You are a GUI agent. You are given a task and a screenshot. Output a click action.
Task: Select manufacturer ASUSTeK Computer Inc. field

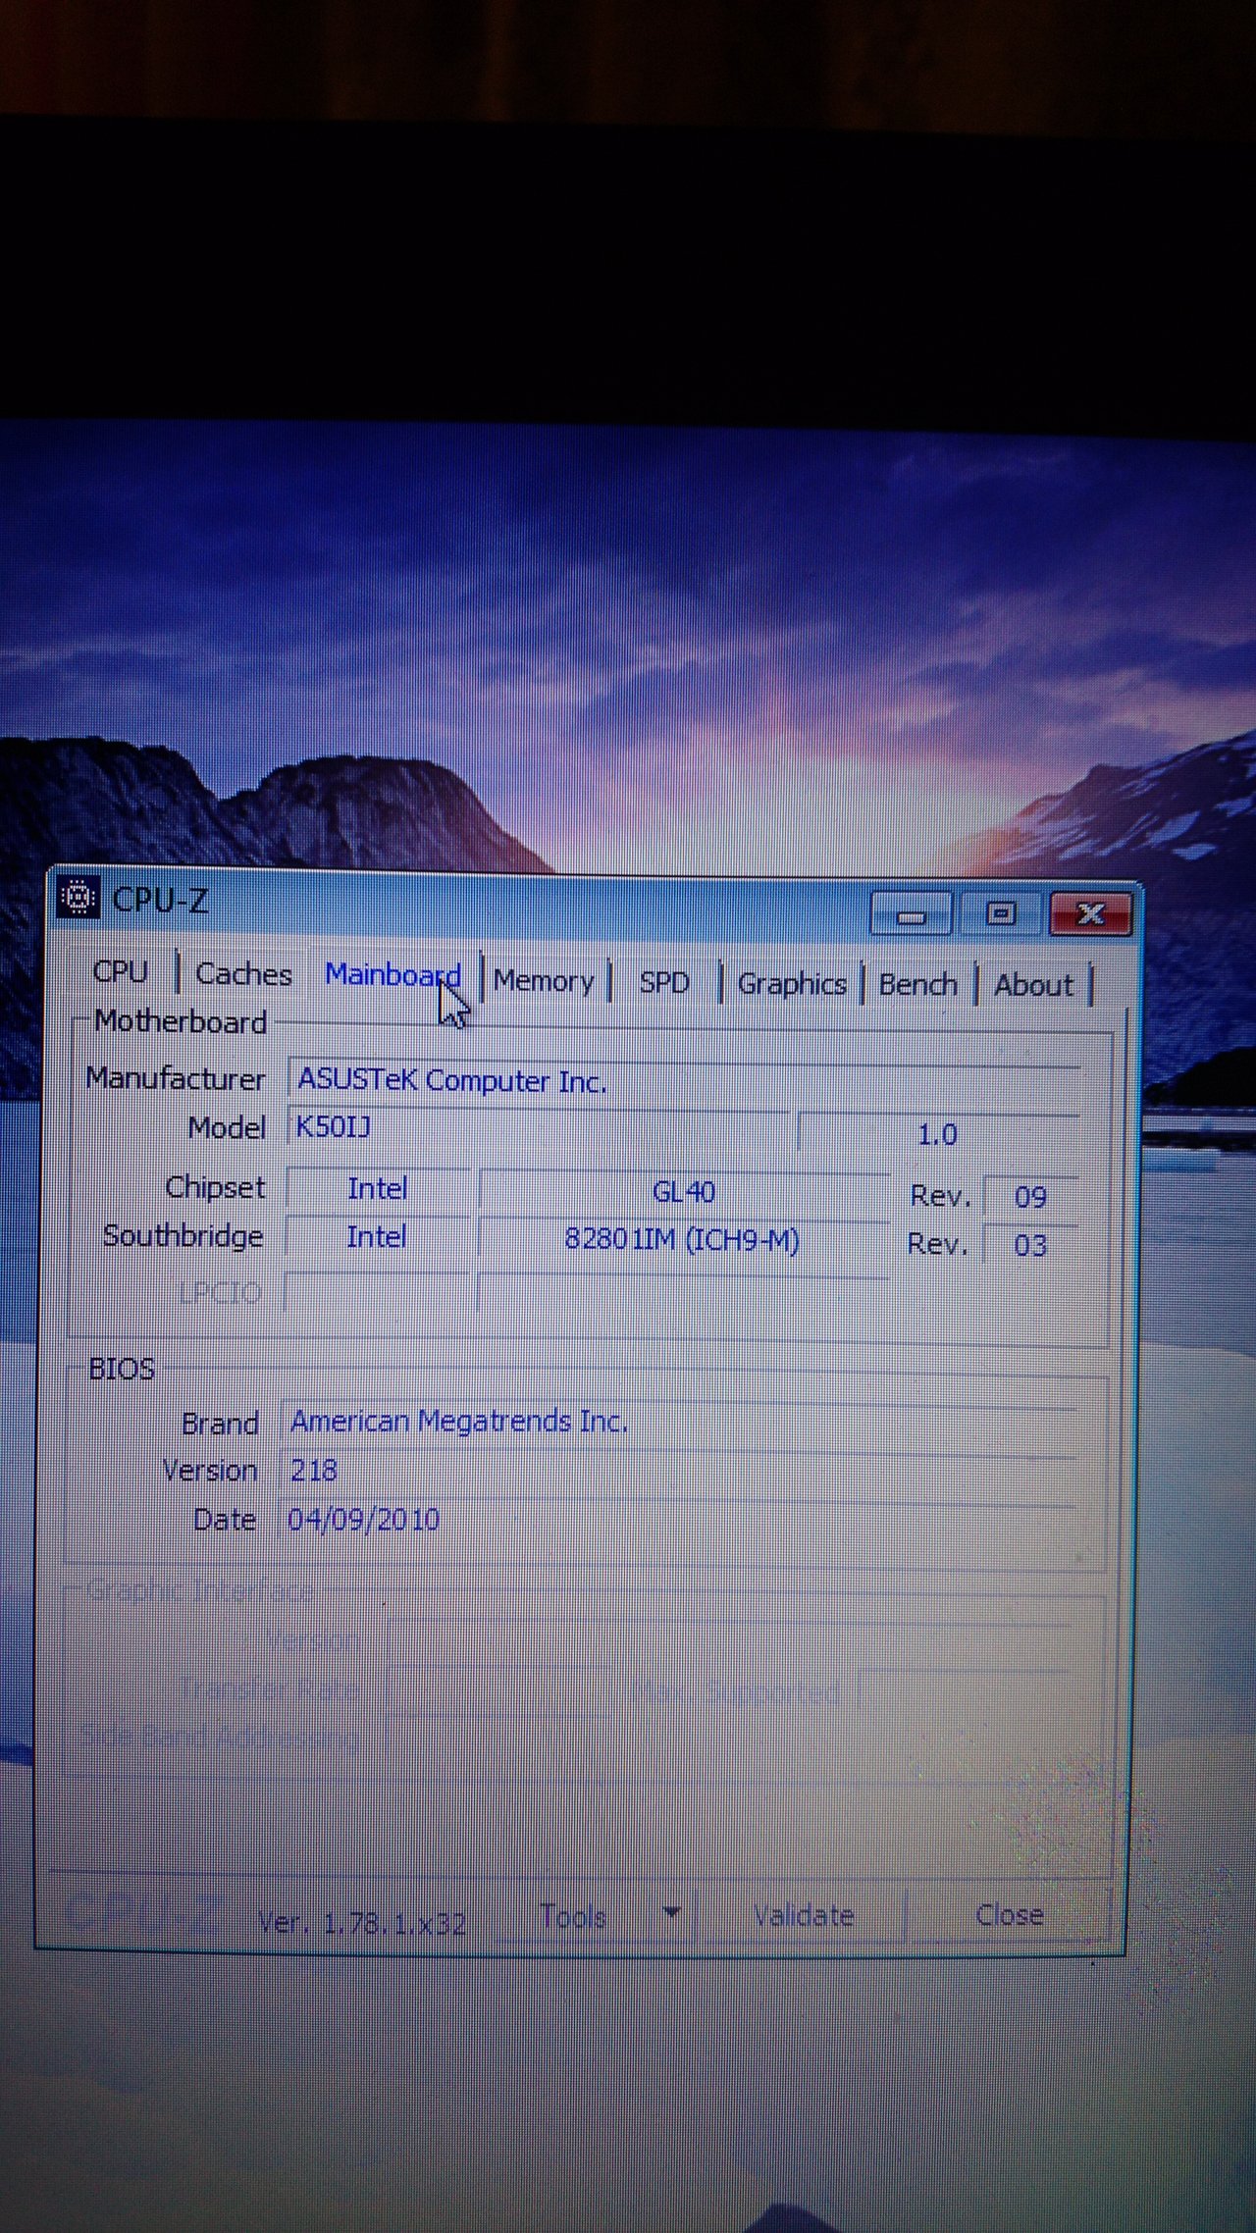pyautogui.click(x=684, y=1080)
